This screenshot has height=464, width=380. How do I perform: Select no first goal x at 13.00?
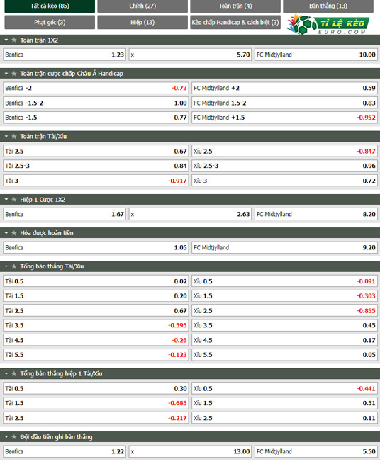click(x=190, y=451)
